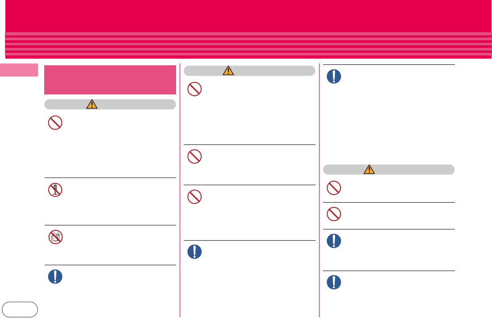Image resolution: width=492 pixels, height=318 pixels.
Task: Select the light pink side tab
Action: click(19, 70)
